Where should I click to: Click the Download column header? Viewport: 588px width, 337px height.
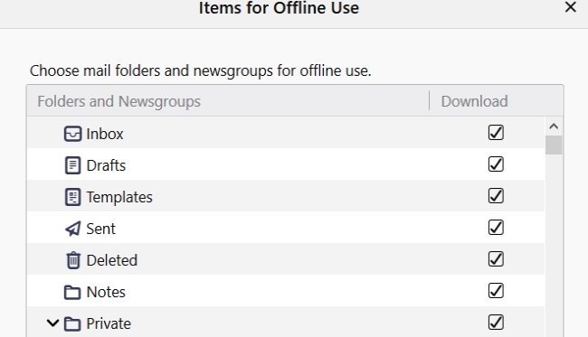pos(496,101)
